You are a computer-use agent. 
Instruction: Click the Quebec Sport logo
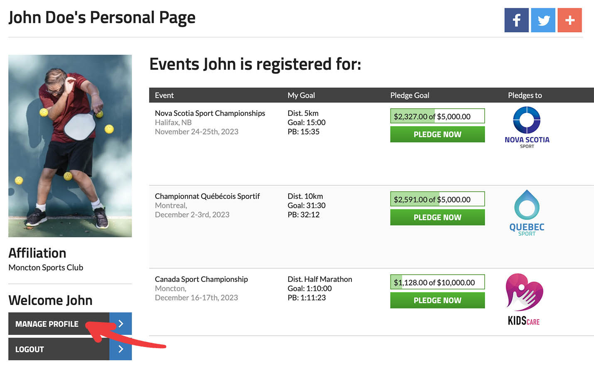coord(527,213)
